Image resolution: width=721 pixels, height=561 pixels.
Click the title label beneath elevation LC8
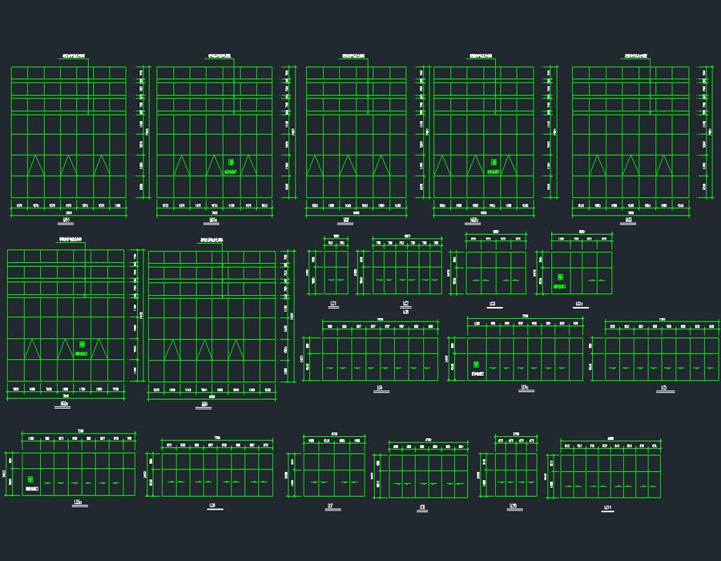(x=422, y=507)
